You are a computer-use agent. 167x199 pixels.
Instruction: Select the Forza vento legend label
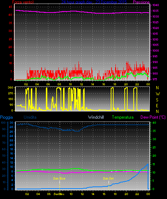click(23, 2)
